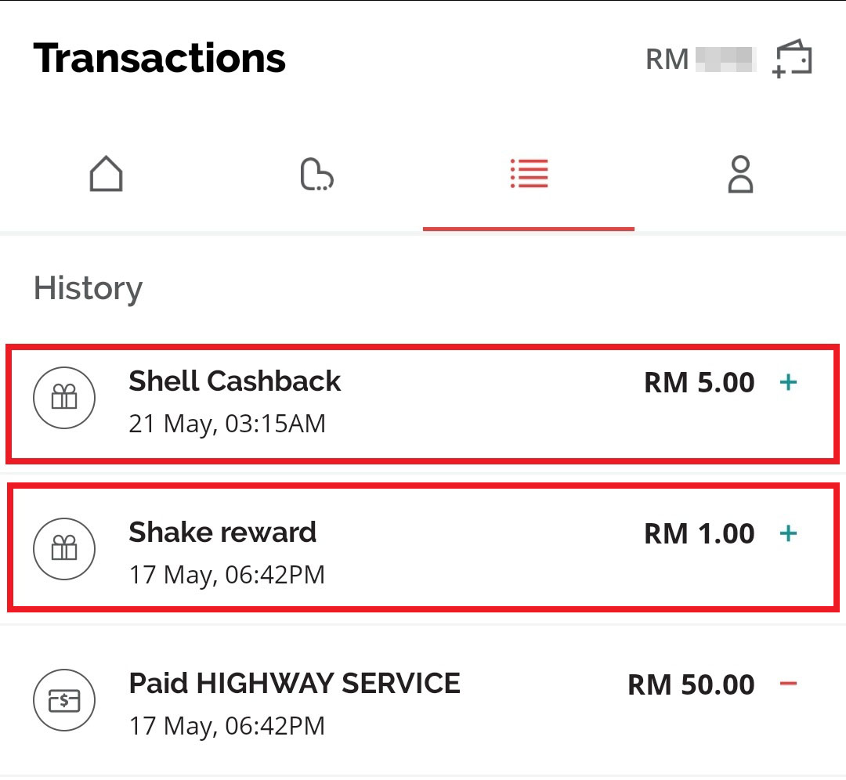Open the Shell Cashback transaction title
The image size is (846, 780).
234,381
